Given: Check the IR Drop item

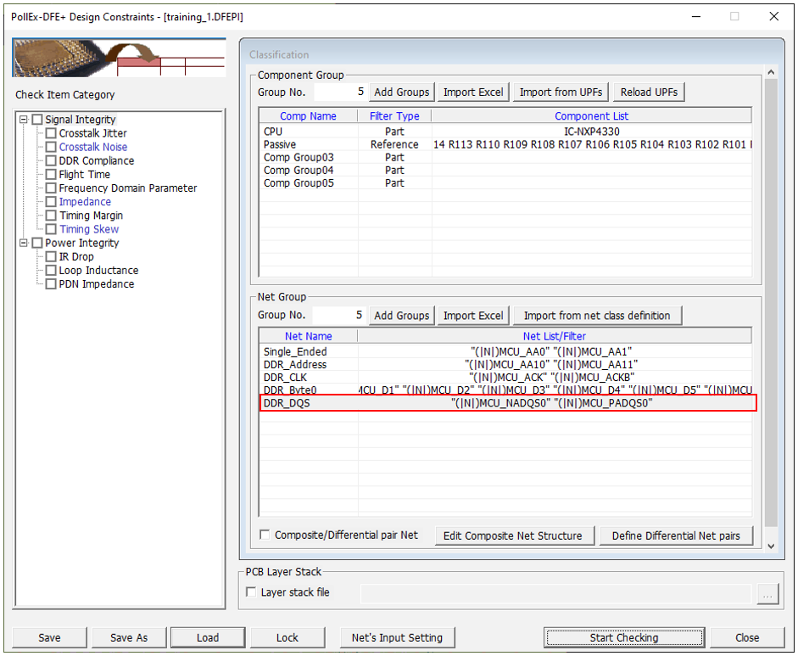Looking at the screenshot, I should tap(52, 256).
